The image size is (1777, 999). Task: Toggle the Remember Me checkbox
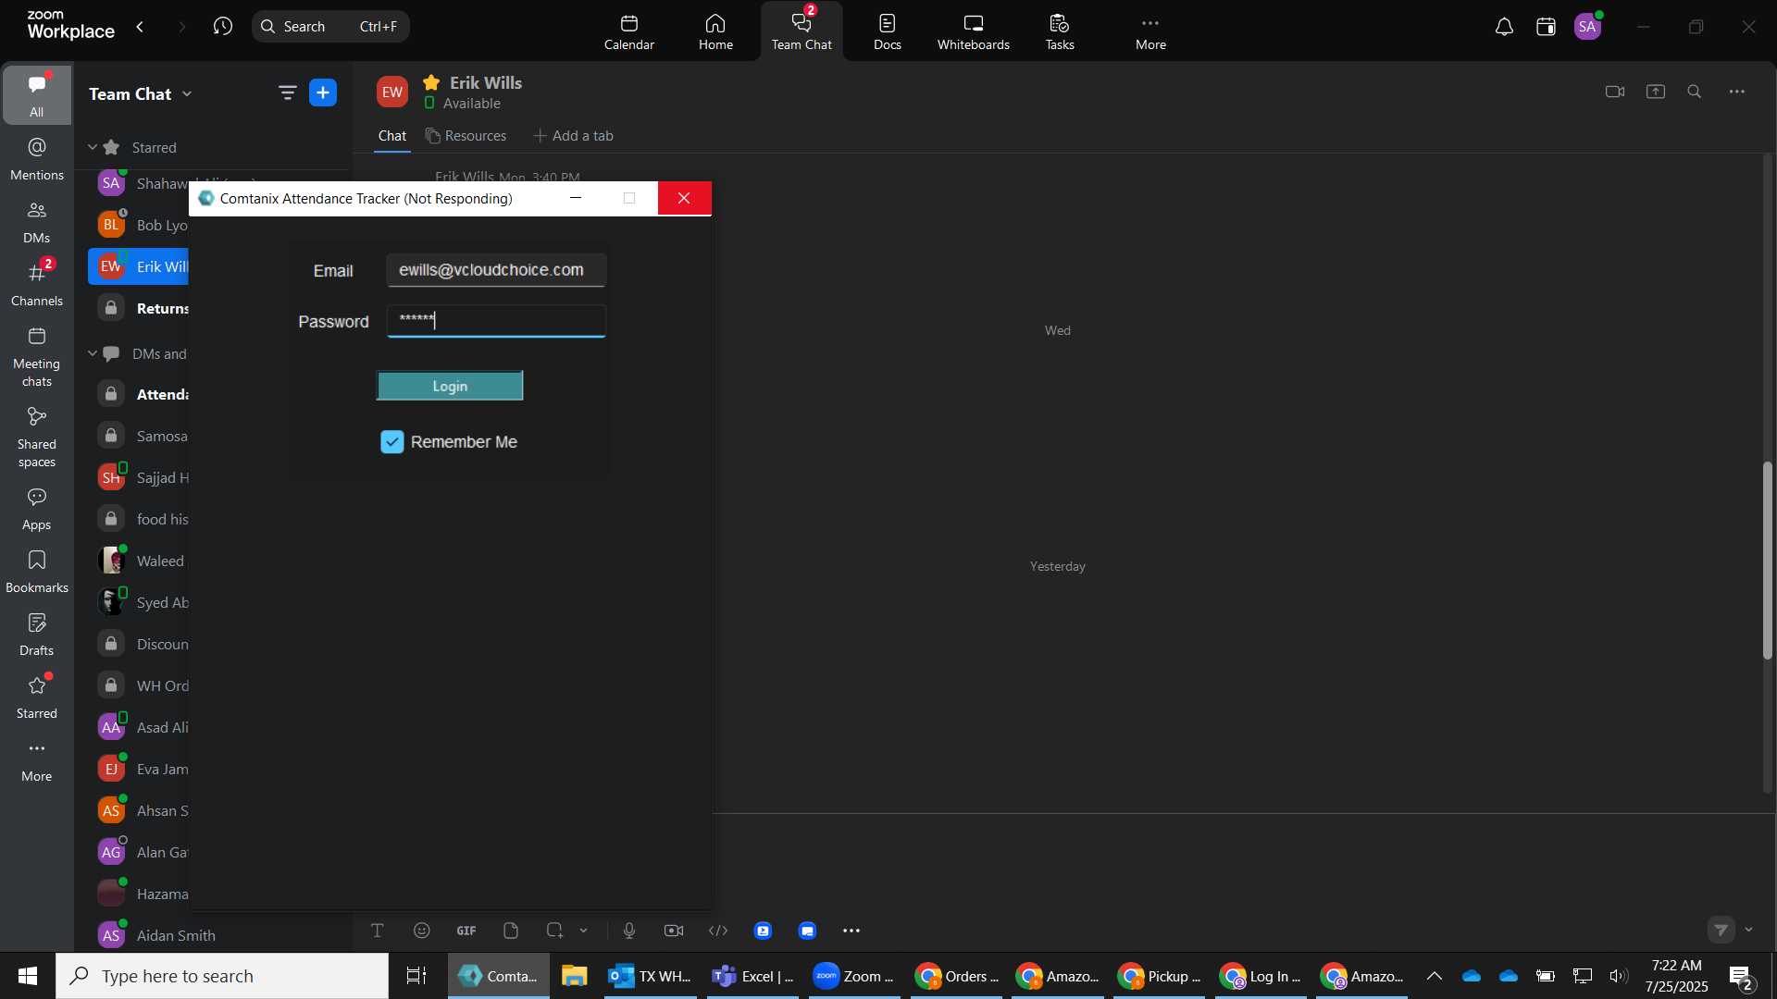point(392,442)
